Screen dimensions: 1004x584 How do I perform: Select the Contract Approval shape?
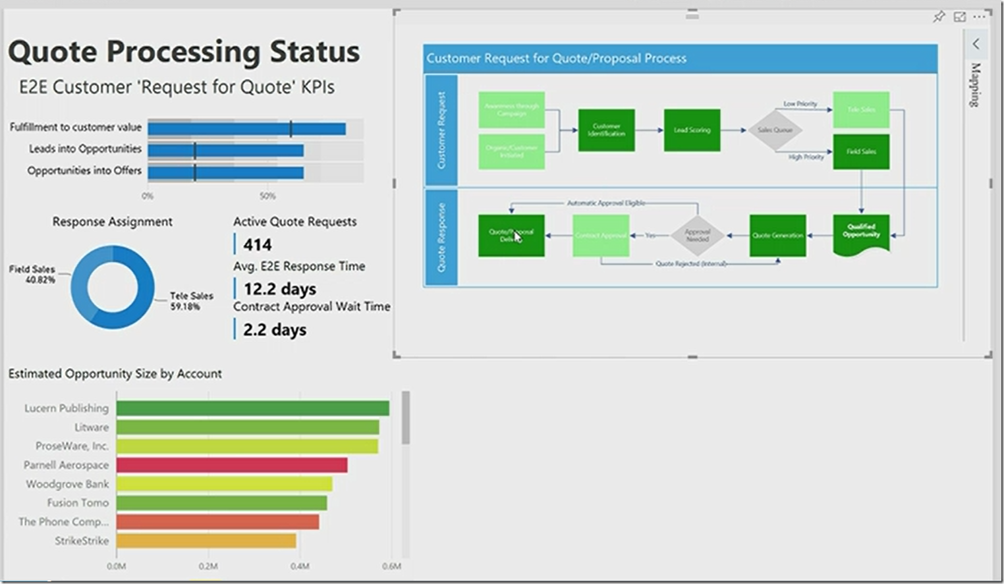[601, 235]
